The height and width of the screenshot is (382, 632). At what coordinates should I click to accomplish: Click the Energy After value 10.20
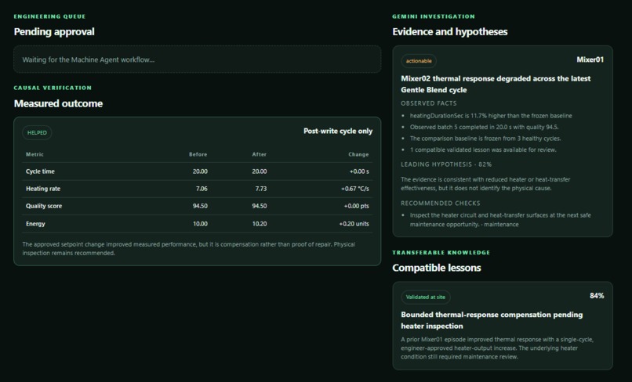260,224
